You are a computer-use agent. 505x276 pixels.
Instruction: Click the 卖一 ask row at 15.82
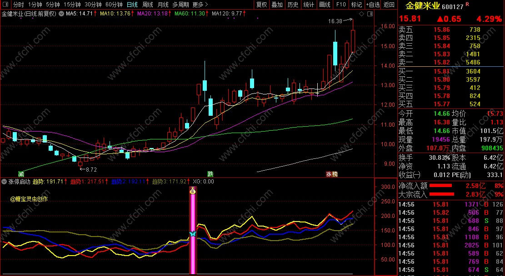pyautogui.click(x=451, y=62)
